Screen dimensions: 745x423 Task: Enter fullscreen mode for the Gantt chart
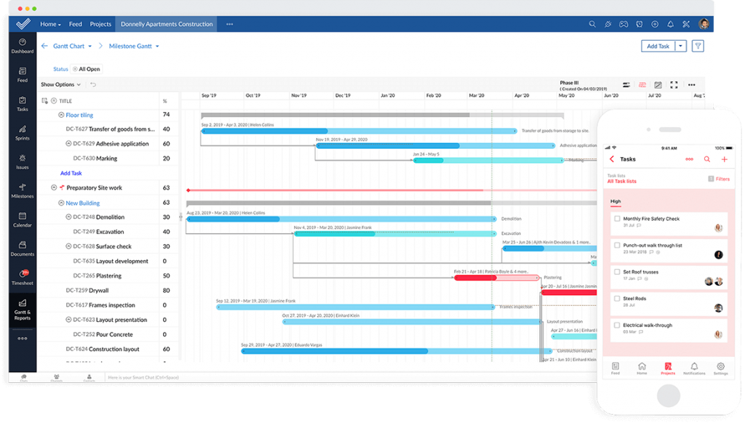tap(674, 85)
